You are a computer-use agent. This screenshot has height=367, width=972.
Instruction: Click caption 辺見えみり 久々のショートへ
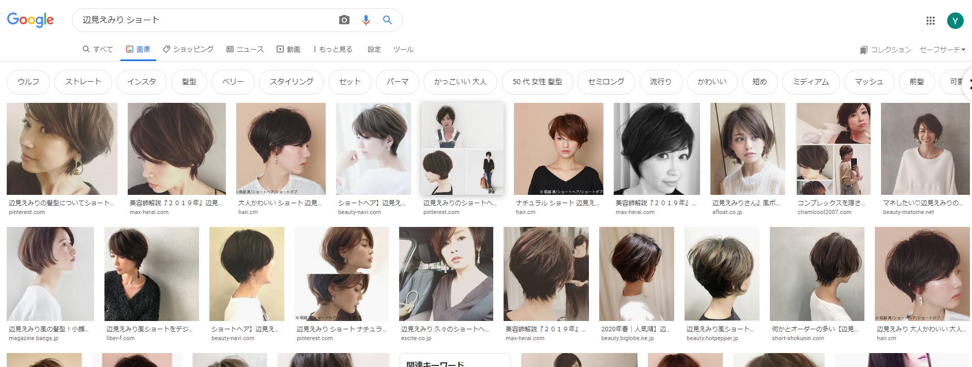point(445,329)
